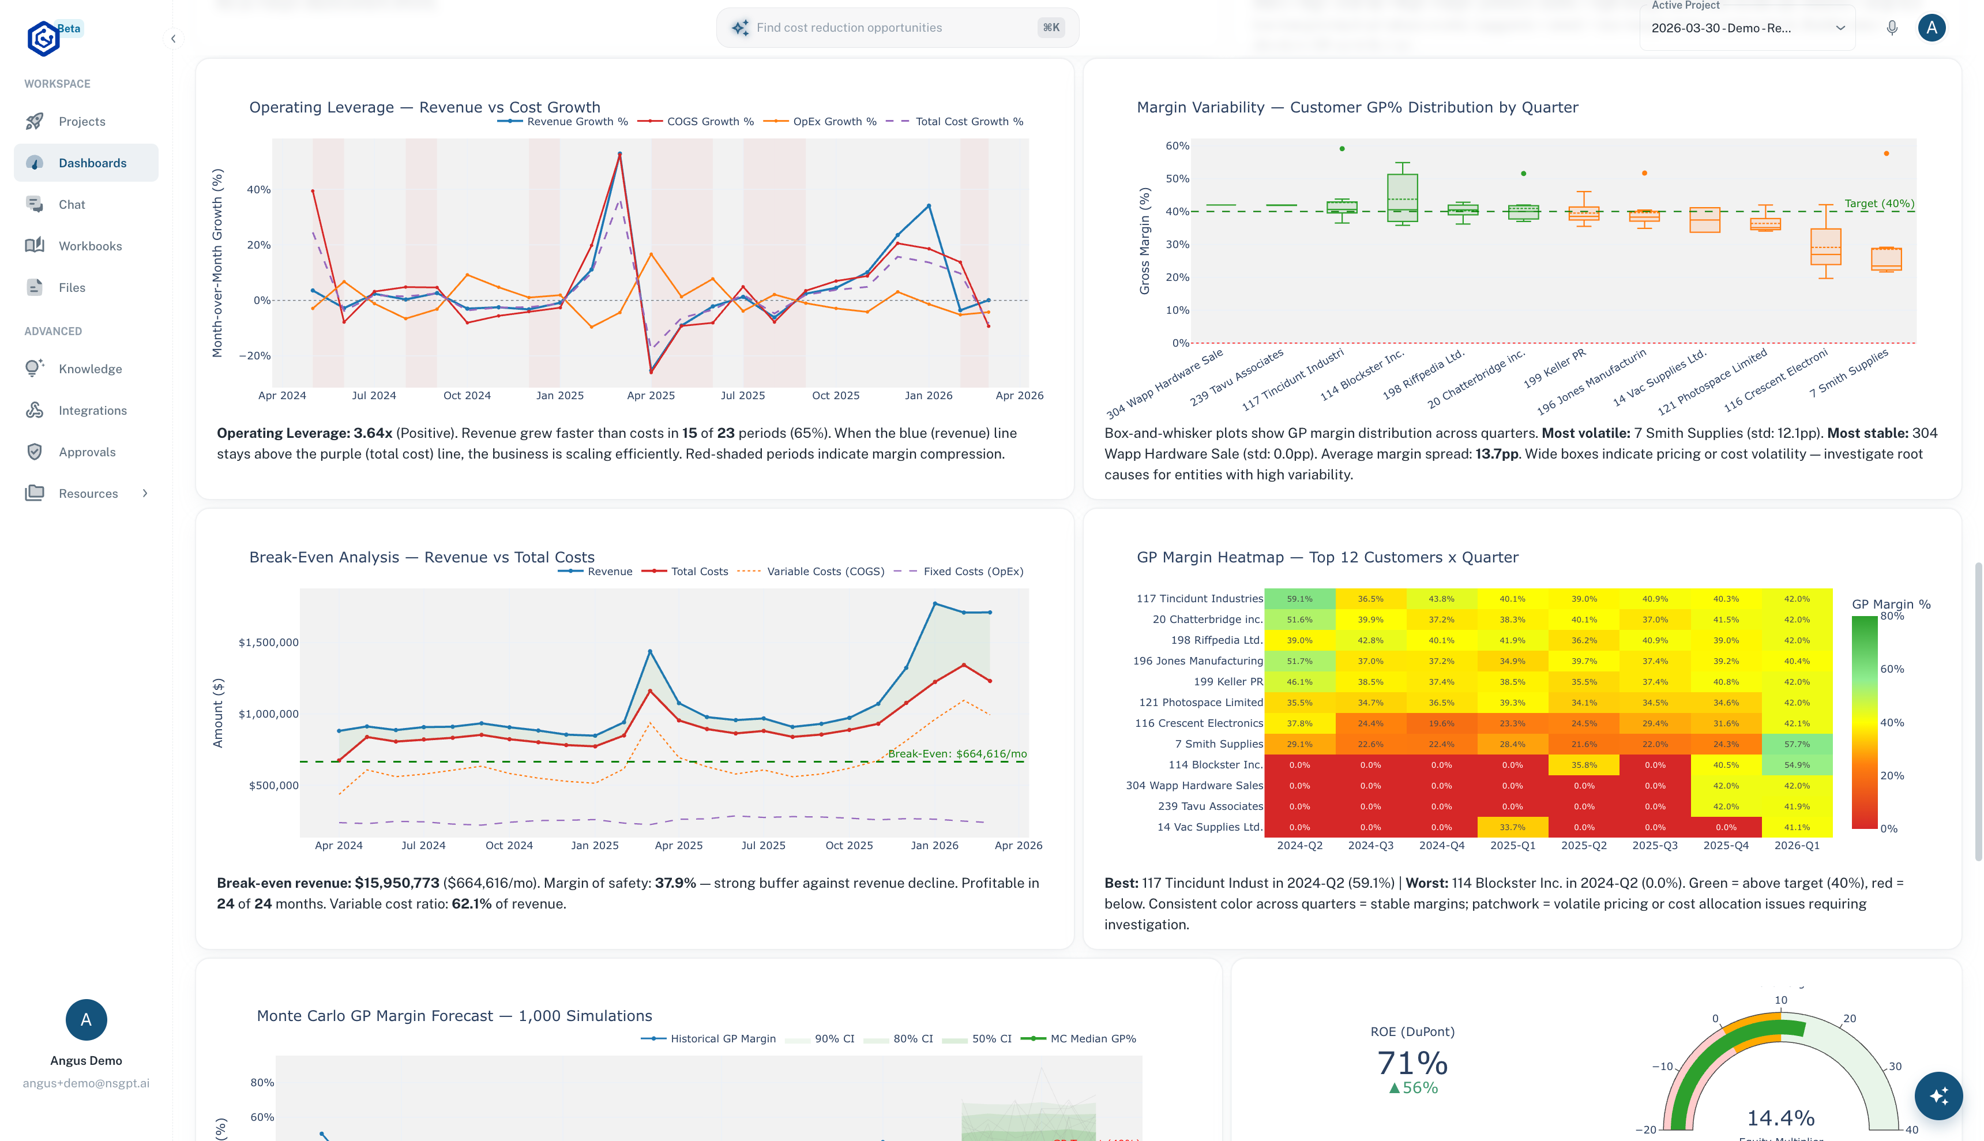The height and width of the screenshot is (1141, 1984).
Task: Open Files from the workspace menu
Action: [x=35, y=287]
